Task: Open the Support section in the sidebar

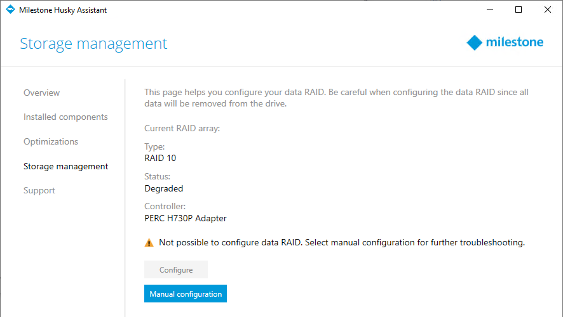Action: coord(39,190)
